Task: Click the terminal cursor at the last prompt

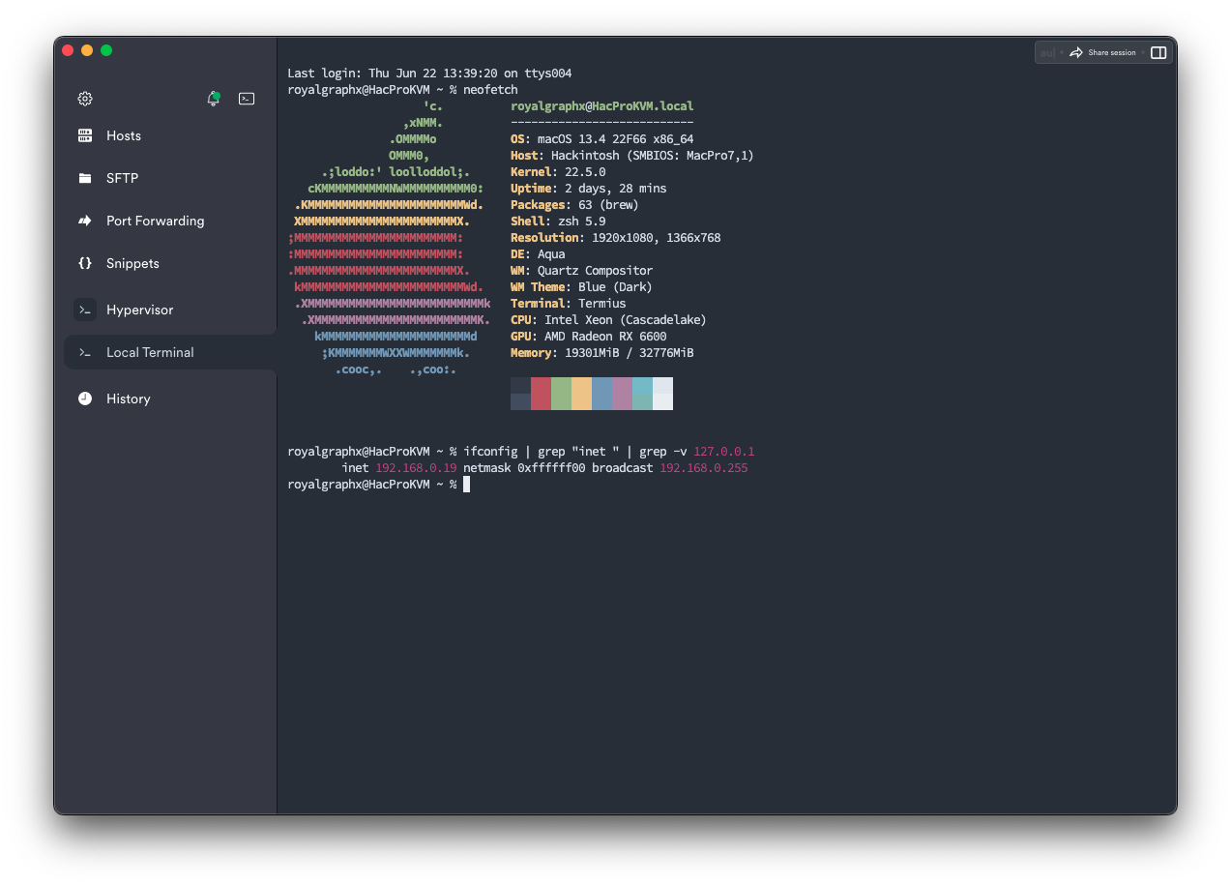Action: point(466,485)
